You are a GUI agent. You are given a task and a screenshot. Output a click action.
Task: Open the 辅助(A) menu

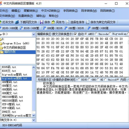point(41,16)
